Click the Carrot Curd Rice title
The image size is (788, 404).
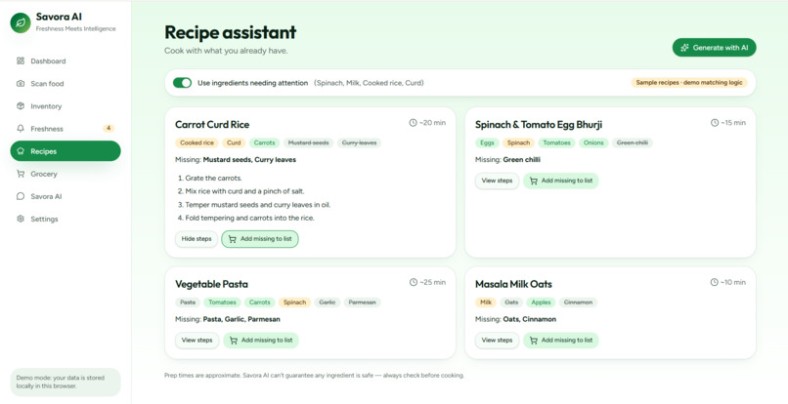[x=212, y=125]
